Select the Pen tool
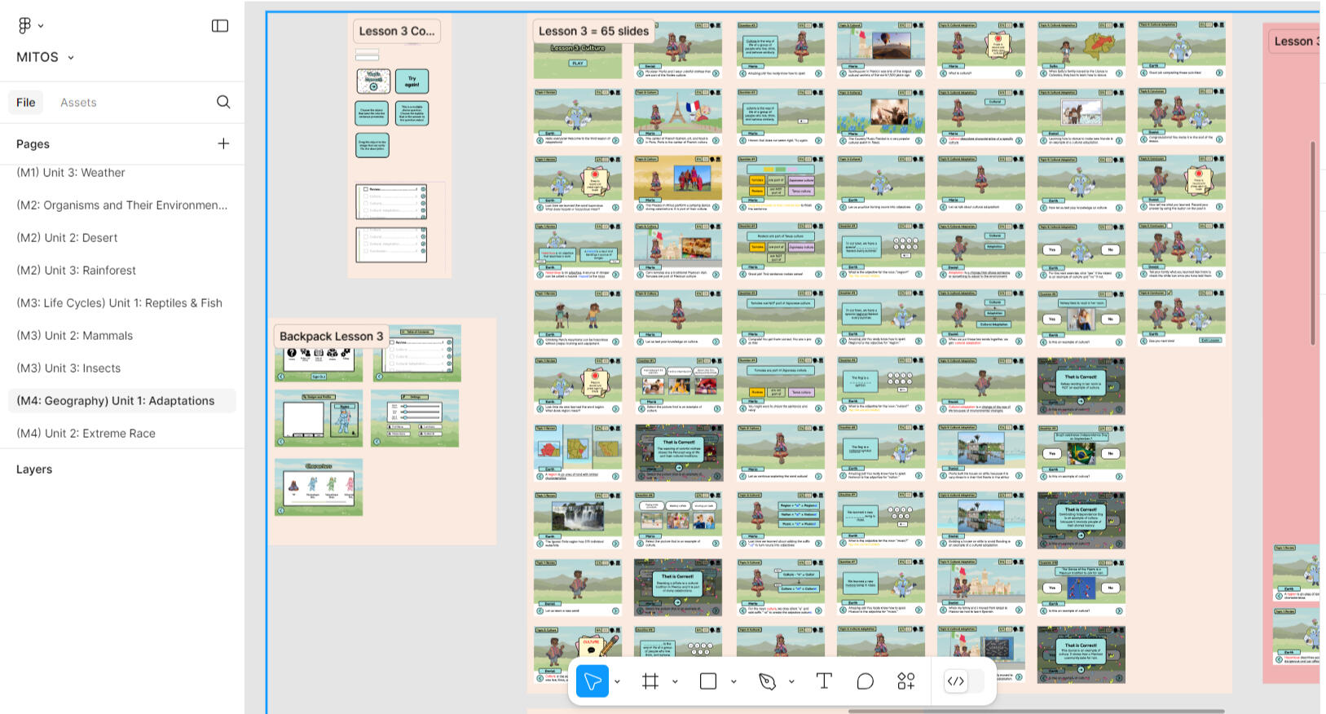 click(x=767, y=681)
